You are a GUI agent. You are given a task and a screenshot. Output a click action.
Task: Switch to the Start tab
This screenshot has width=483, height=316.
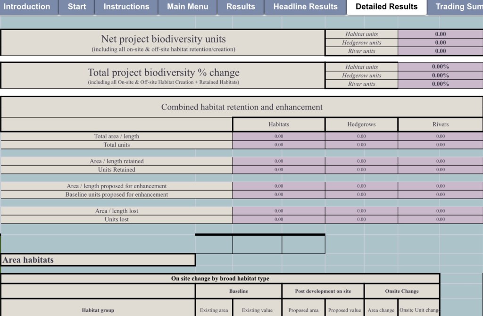click(x=77, y=7)
